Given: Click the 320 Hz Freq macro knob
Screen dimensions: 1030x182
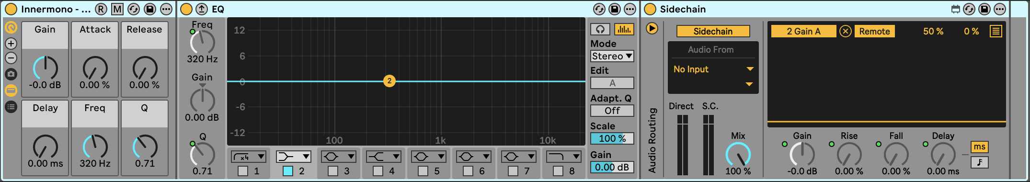Looking at the screenshot, I should click(95, 147).
